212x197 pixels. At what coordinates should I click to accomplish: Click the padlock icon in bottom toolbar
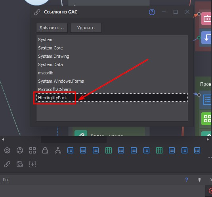[x=45, y=150]
